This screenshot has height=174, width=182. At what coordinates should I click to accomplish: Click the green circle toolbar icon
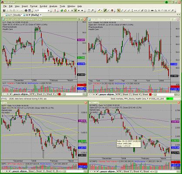62,10
